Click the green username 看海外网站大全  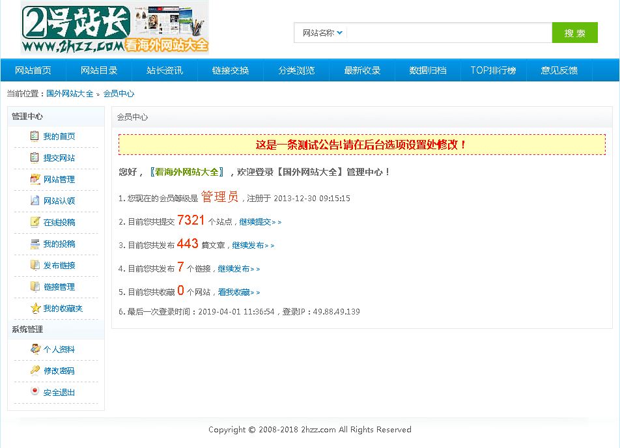pos(187,172)
